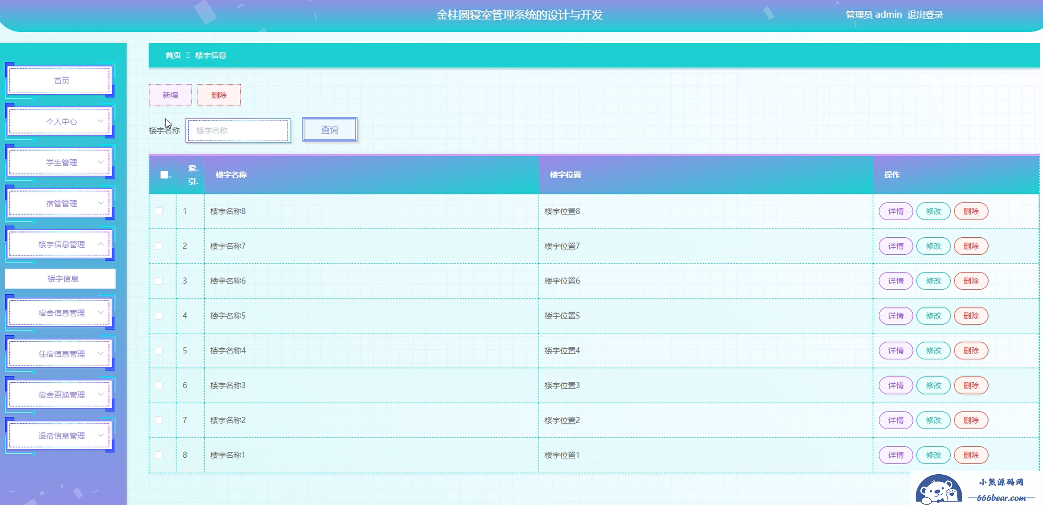
Task: Check the box for row 楼宇名称7
Action: (159, 246)
